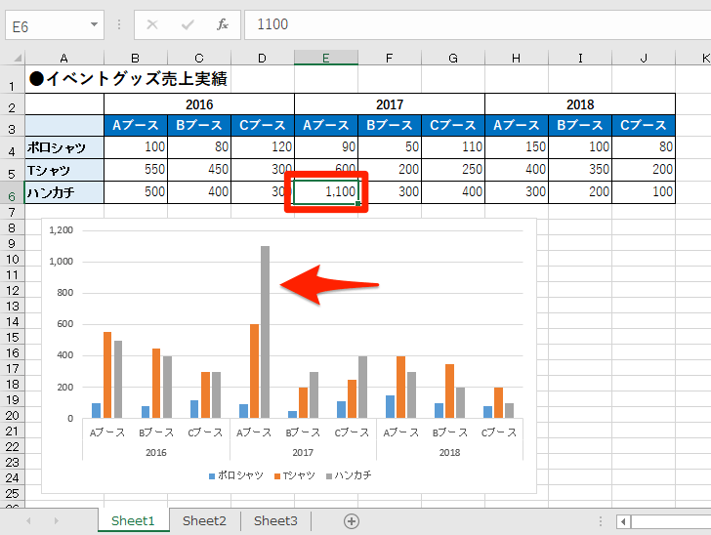Select column J header
711x535 pixels.
(644, 58)
